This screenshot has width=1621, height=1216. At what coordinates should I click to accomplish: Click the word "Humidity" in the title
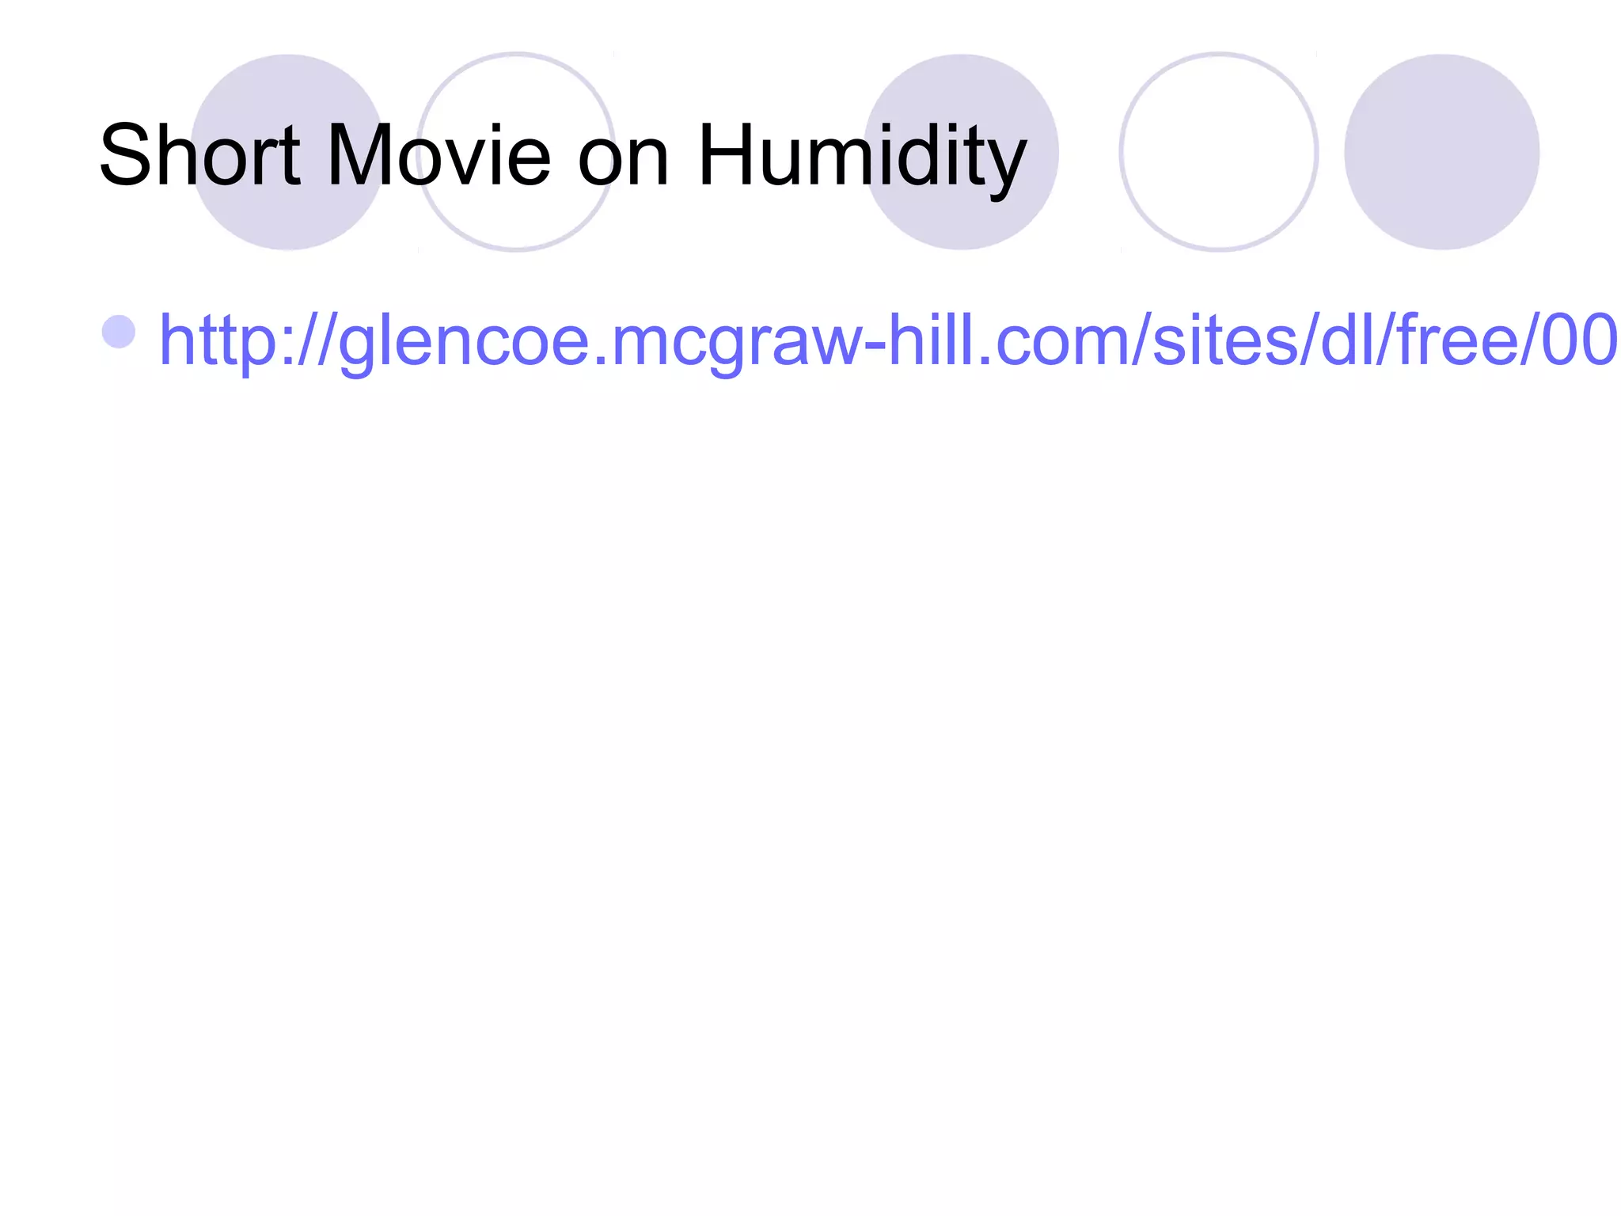[x=862, y=158]
